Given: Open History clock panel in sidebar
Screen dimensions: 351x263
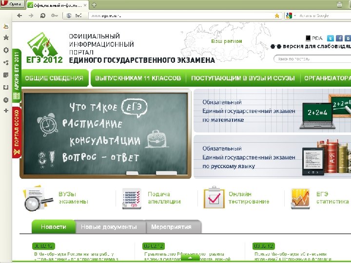Looking at the screenshot, I should [6, 100].
